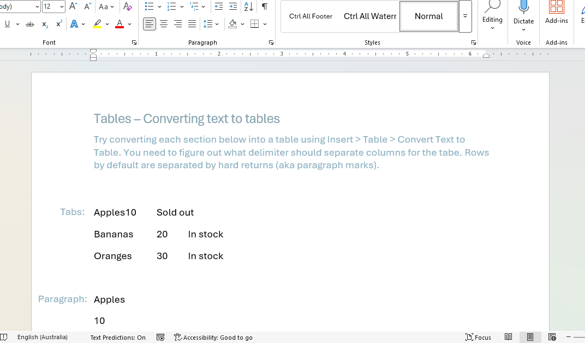
Task: Click Accessibility: Good to go status
Action: (x=213, y=338)
